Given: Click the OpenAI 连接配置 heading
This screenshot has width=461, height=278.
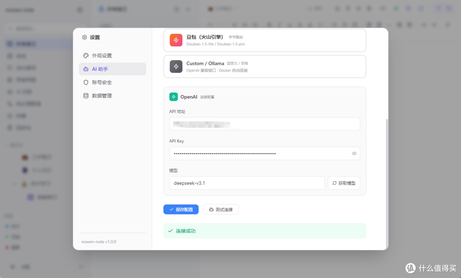Looking at the screenshot, I should click(x=197, y=97).
